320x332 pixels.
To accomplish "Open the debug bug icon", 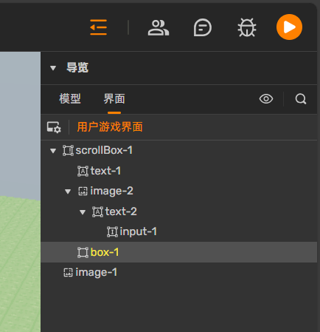I will (x=247, y=27).
